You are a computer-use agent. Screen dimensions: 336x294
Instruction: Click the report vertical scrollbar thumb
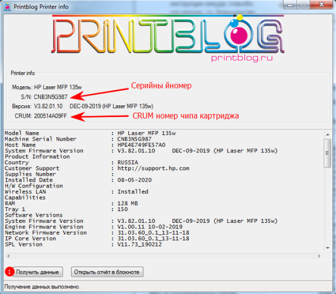point(327,152)
